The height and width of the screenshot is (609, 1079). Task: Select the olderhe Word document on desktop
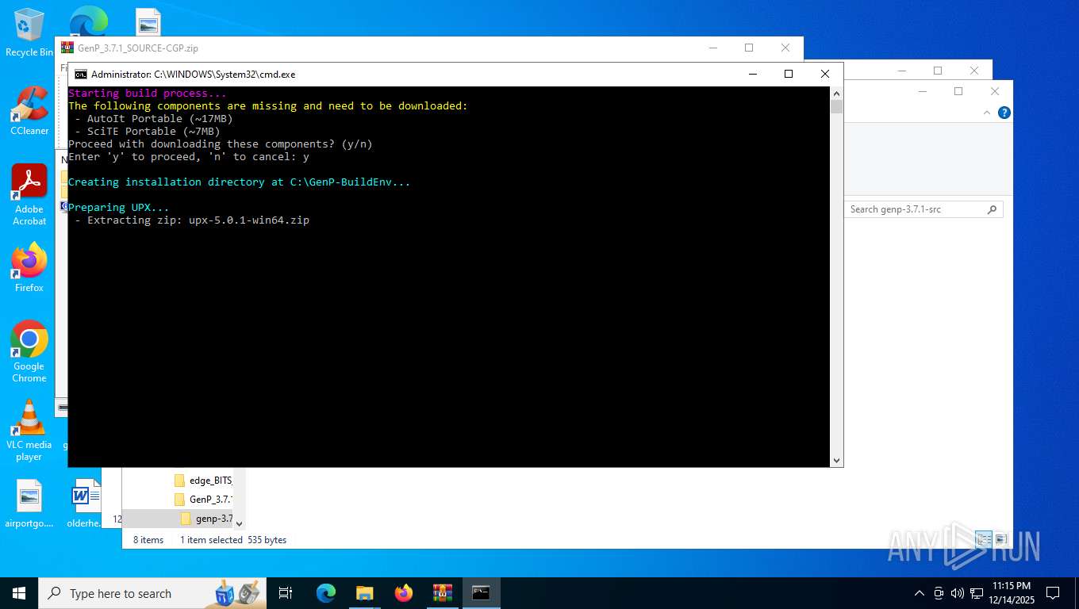tap(85, 504)
